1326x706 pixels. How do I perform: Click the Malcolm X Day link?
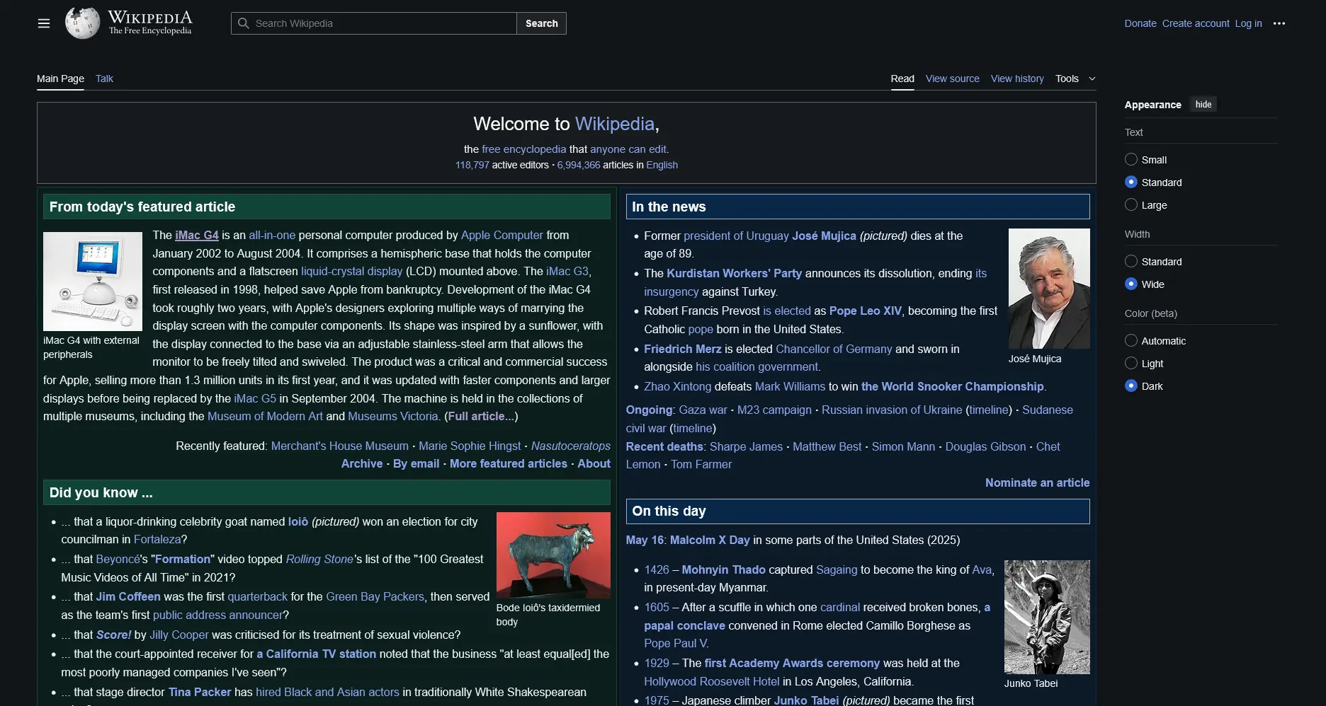point(709,540)
